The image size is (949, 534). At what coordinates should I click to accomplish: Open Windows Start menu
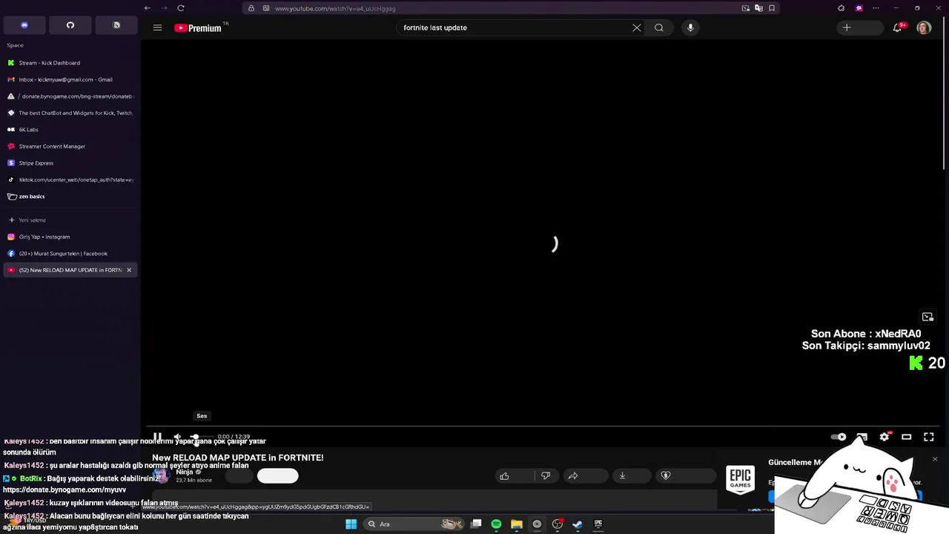pos(351,524)
